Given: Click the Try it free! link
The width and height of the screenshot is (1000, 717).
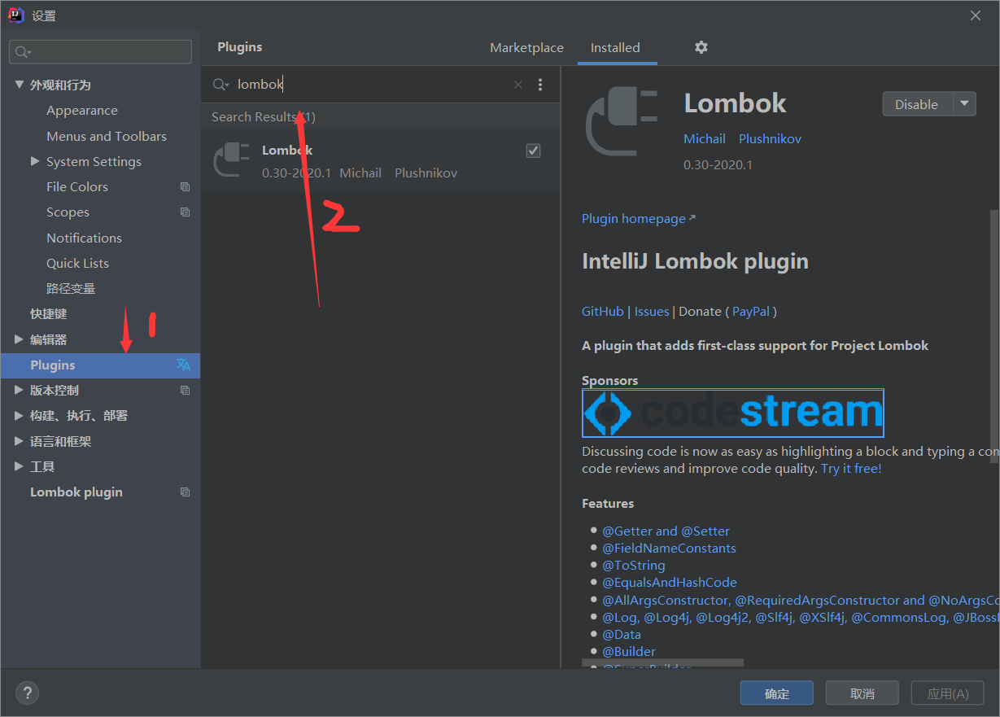Looking at the screenshot, I should [x=851, y=468].
